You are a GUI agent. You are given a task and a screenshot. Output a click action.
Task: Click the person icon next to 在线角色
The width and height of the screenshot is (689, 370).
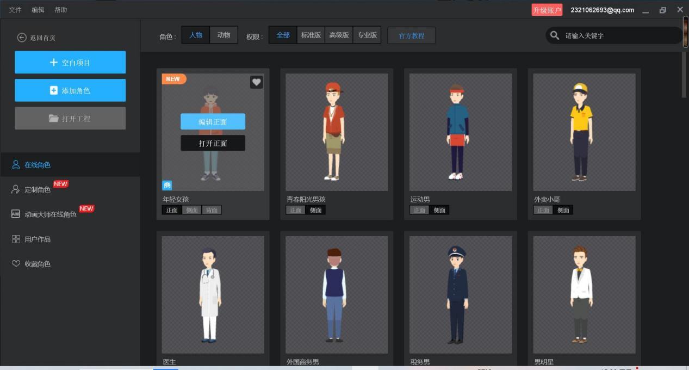16,164
